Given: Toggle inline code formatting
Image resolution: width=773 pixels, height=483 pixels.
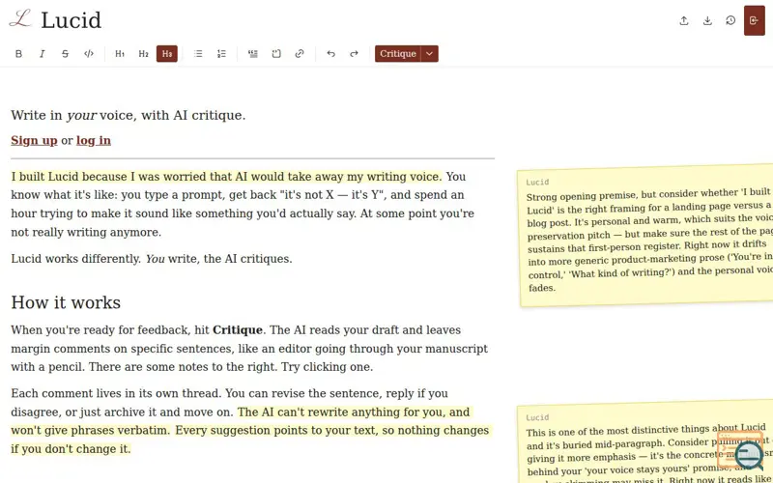Looking at the screenshot, I should click(89, 54).
